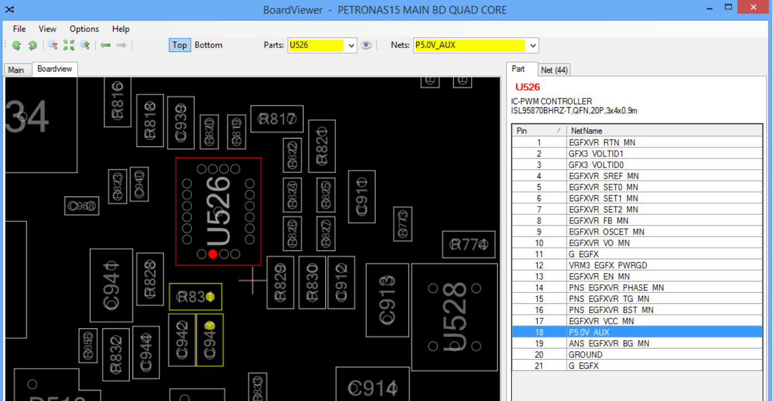Open the Help menu
Image resolution: width=773 pixels, height=401 pixels.
point(121,29)
